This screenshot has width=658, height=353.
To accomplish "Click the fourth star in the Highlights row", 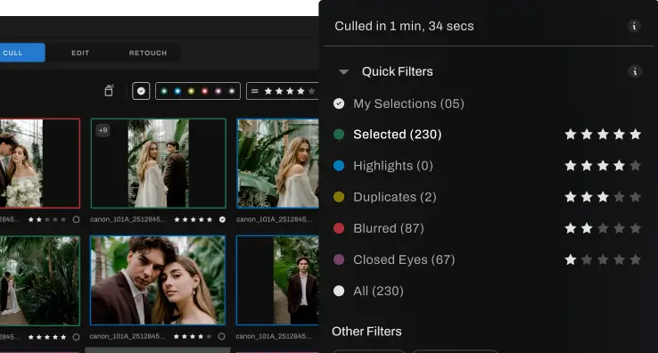I will [619, 166].
